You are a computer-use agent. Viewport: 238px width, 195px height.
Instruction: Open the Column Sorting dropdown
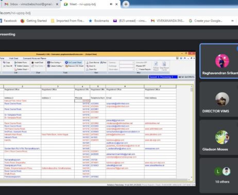click(x=55, y=66)
